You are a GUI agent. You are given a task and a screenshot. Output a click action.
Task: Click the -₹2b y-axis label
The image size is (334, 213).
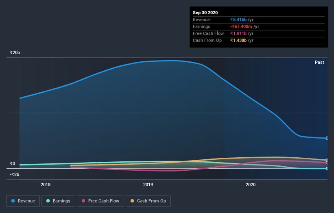point(15,174)
